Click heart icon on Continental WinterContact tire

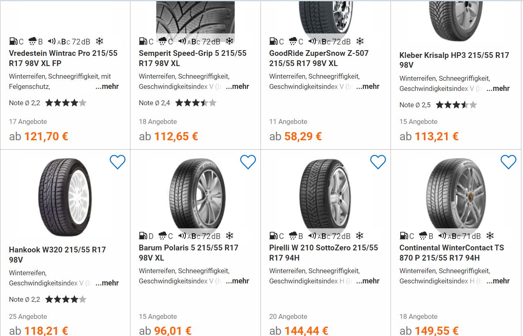[508, 162]
